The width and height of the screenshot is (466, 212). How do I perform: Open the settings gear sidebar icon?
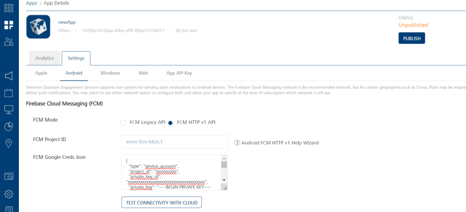(9, 194)
